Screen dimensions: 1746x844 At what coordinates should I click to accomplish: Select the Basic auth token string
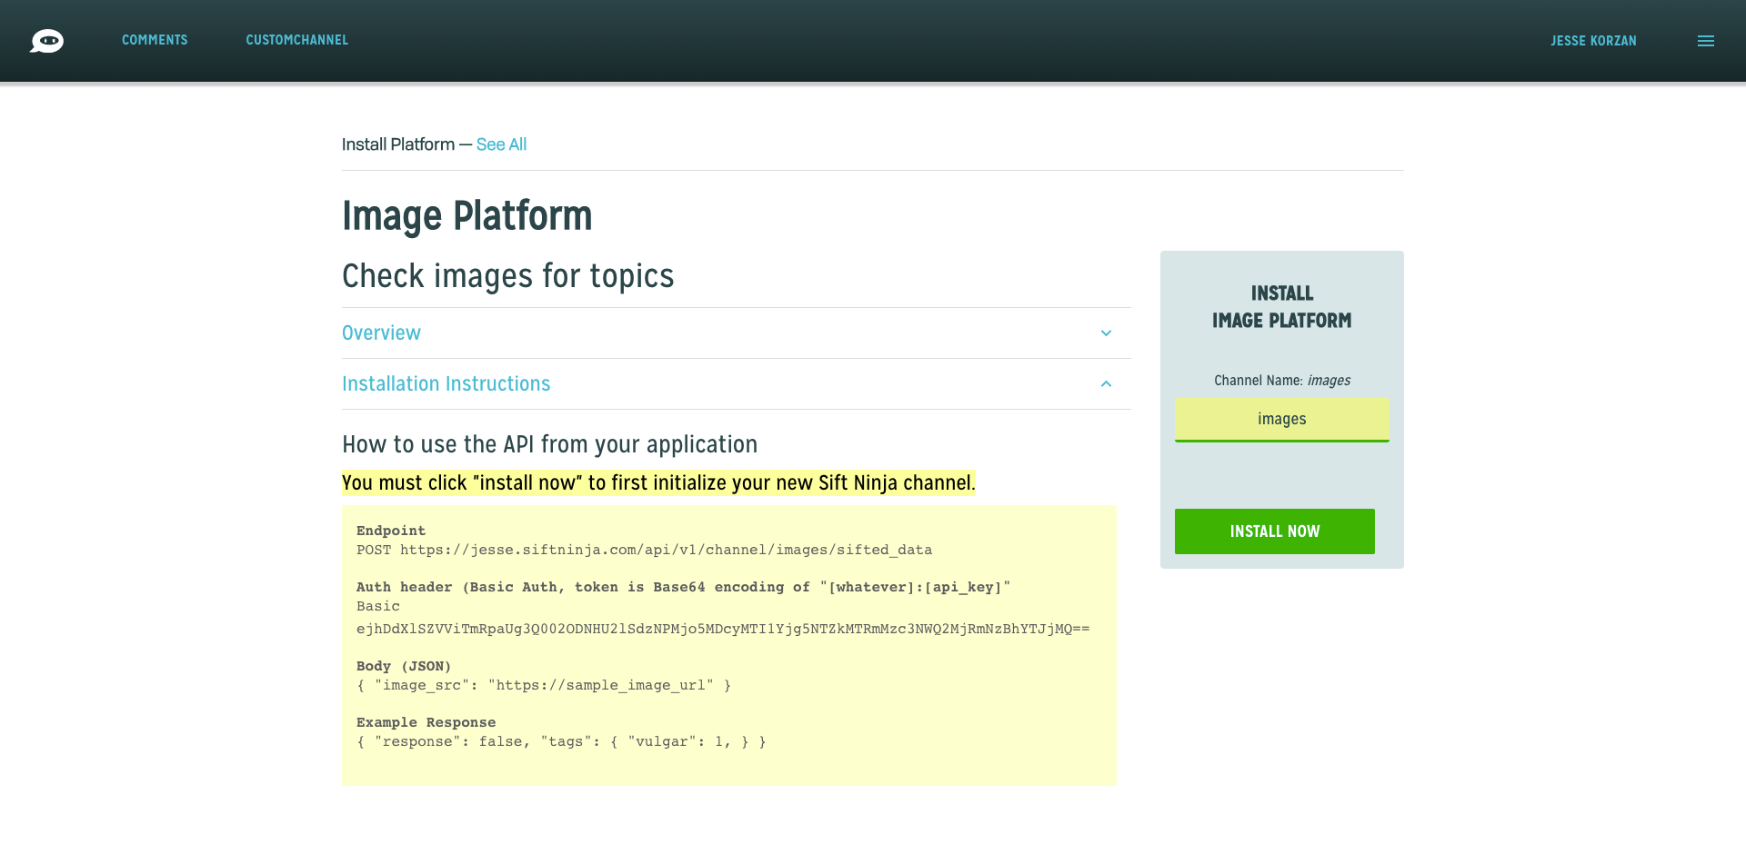723,629
